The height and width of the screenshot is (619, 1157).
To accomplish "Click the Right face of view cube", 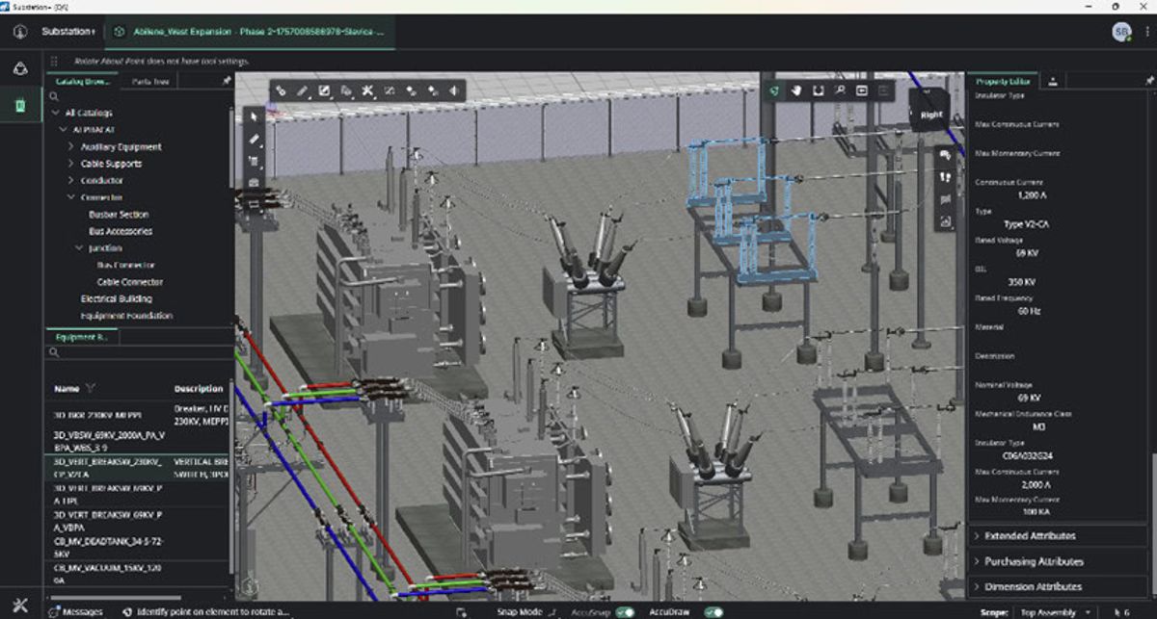I will tap(931, 115).
